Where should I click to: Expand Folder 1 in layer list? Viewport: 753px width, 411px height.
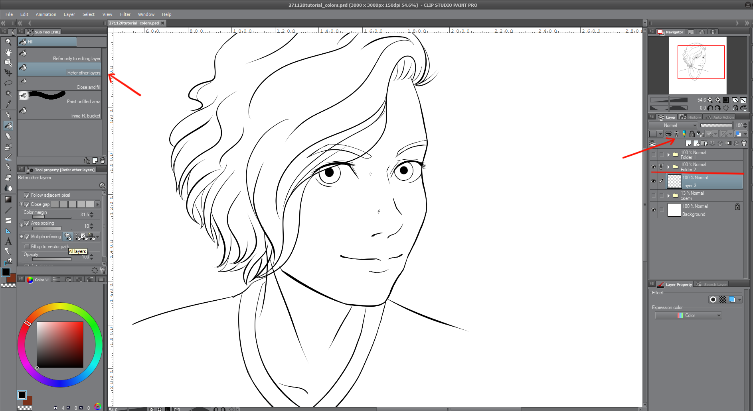[668, 155]
